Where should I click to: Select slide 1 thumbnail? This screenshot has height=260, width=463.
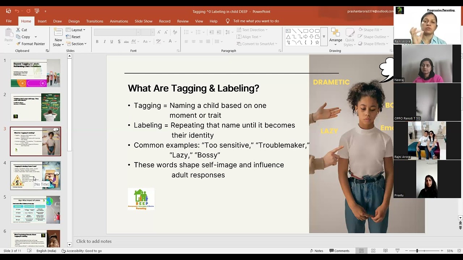click(35, 73)
